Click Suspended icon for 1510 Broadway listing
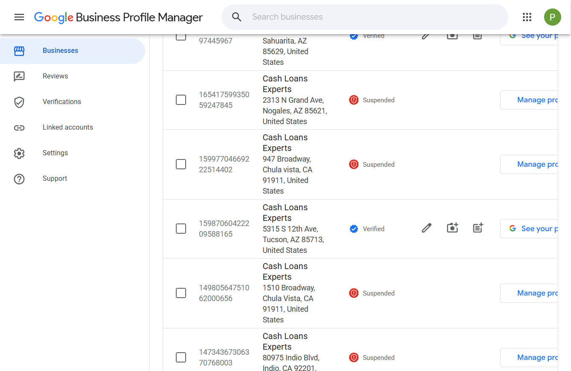 click(x=354, y=293)
